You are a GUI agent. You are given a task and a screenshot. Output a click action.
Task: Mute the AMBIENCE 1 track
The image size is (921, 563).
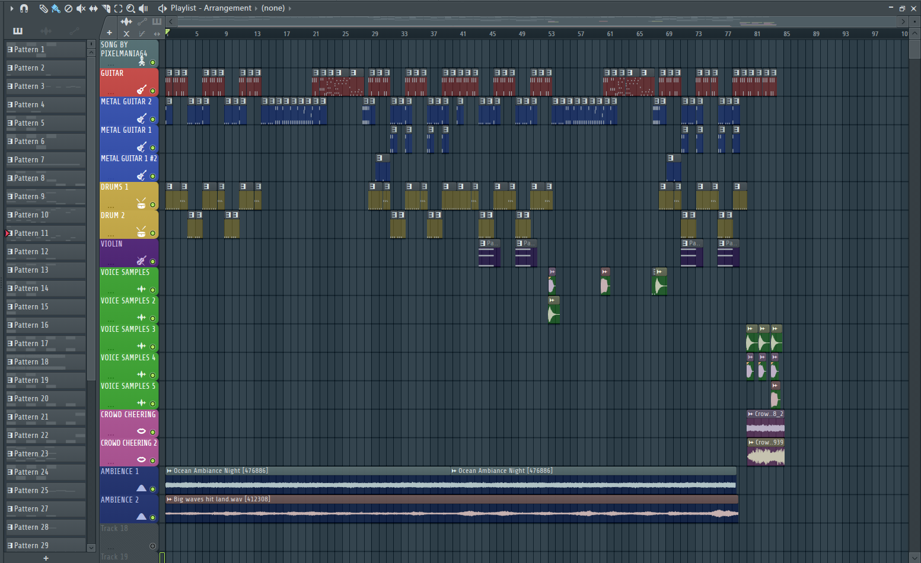tap(152, 490)
